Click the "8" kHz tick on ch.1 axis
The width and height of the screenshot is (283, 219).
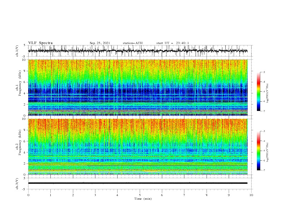tap(25, 71)
